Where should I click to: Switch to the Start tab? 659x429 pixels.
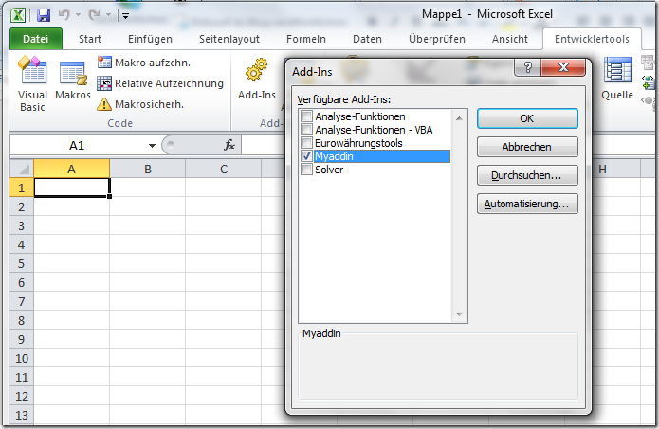click(x=90, y=39)
